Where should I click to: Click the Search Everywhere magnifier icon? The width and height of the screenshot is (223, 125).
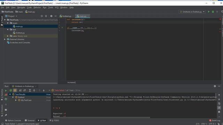coord(222,12)
